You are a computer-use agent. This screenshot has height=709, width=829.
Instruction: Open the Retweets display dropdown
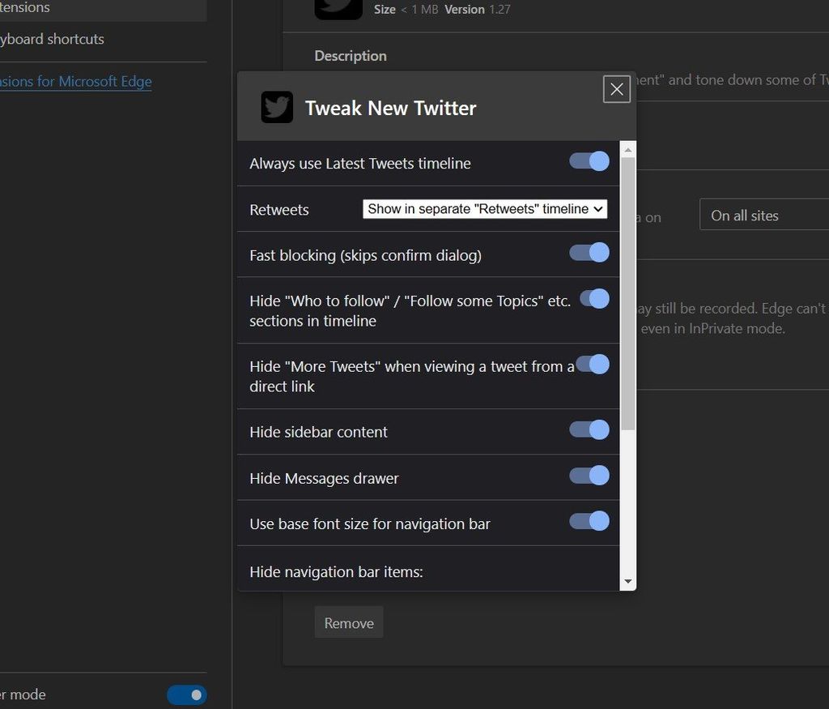point(484,208)
